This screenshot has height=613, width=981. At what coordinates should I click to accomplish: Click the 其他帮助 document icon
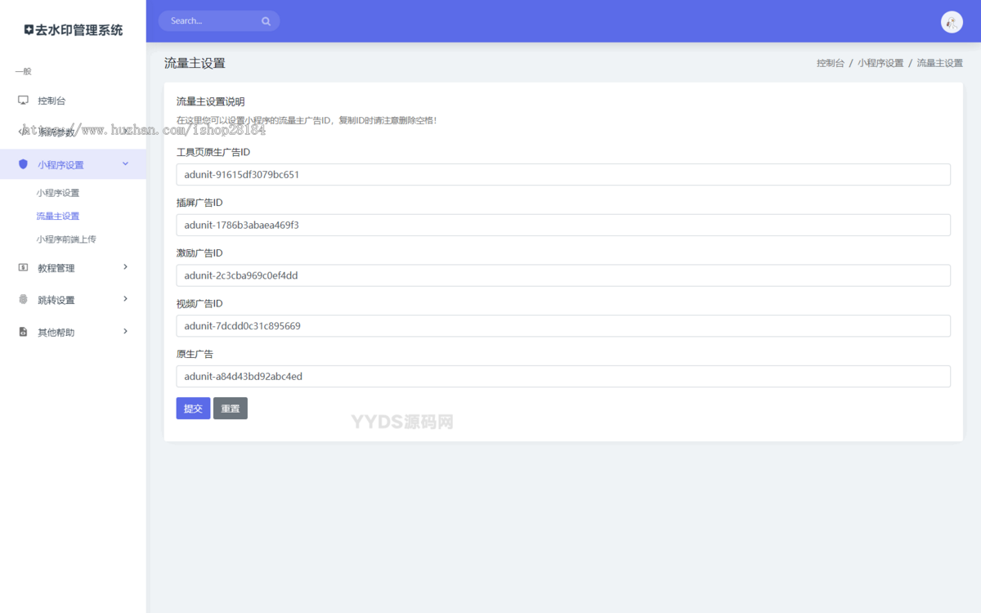click(21, 332)
